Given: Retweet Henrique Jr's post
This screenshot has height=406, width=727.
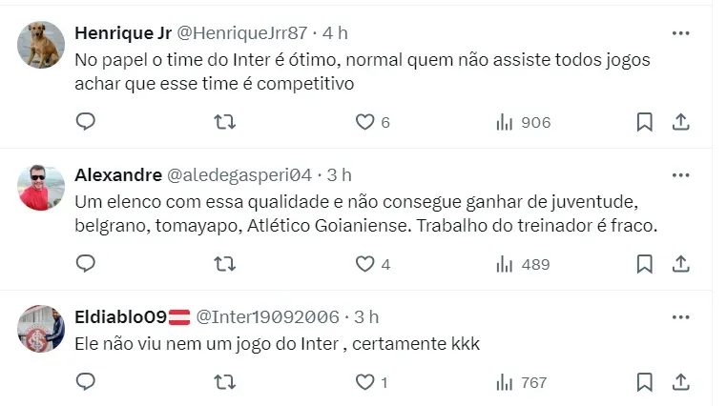Looking at the screenshot, I should coord(224,122).
